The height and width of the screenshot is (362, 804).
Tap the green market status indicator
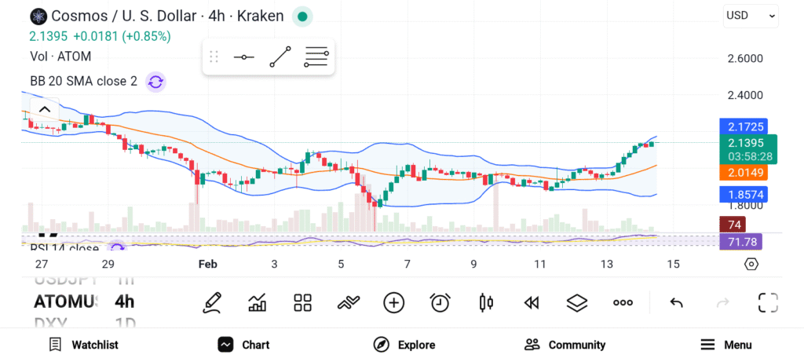301,16
